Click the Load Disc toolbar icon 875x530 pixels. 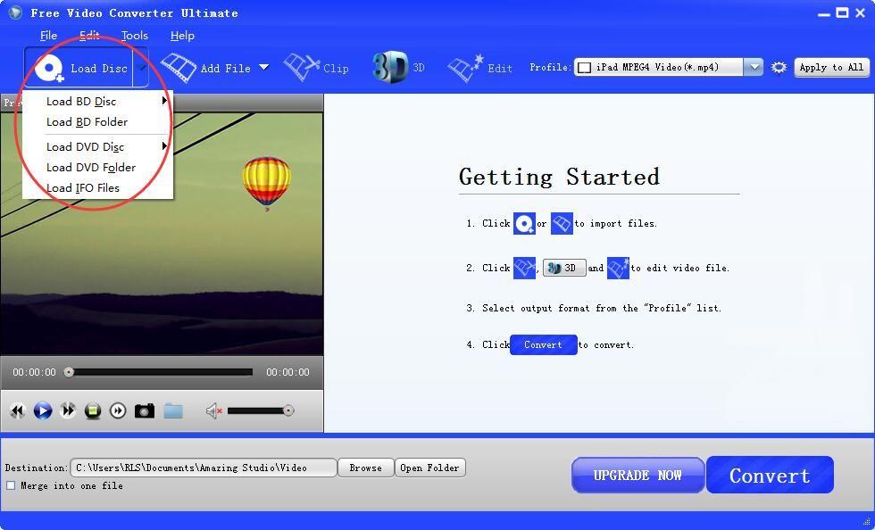coord(50,68)
